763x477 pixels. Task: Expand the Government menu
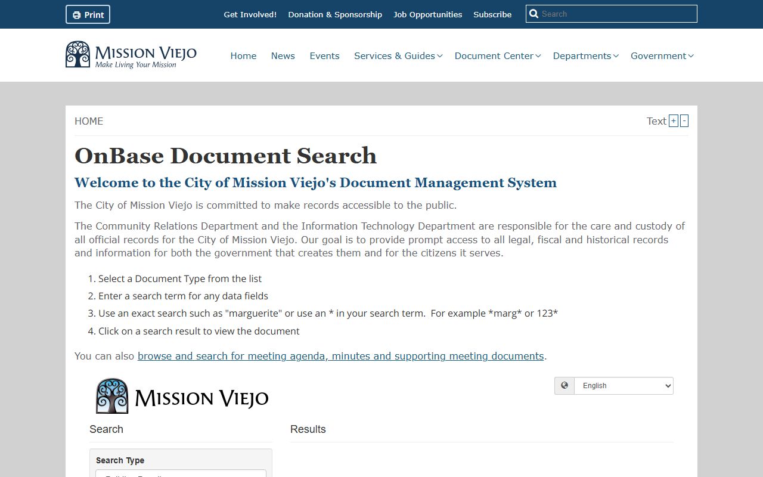(x=662, y=55)
